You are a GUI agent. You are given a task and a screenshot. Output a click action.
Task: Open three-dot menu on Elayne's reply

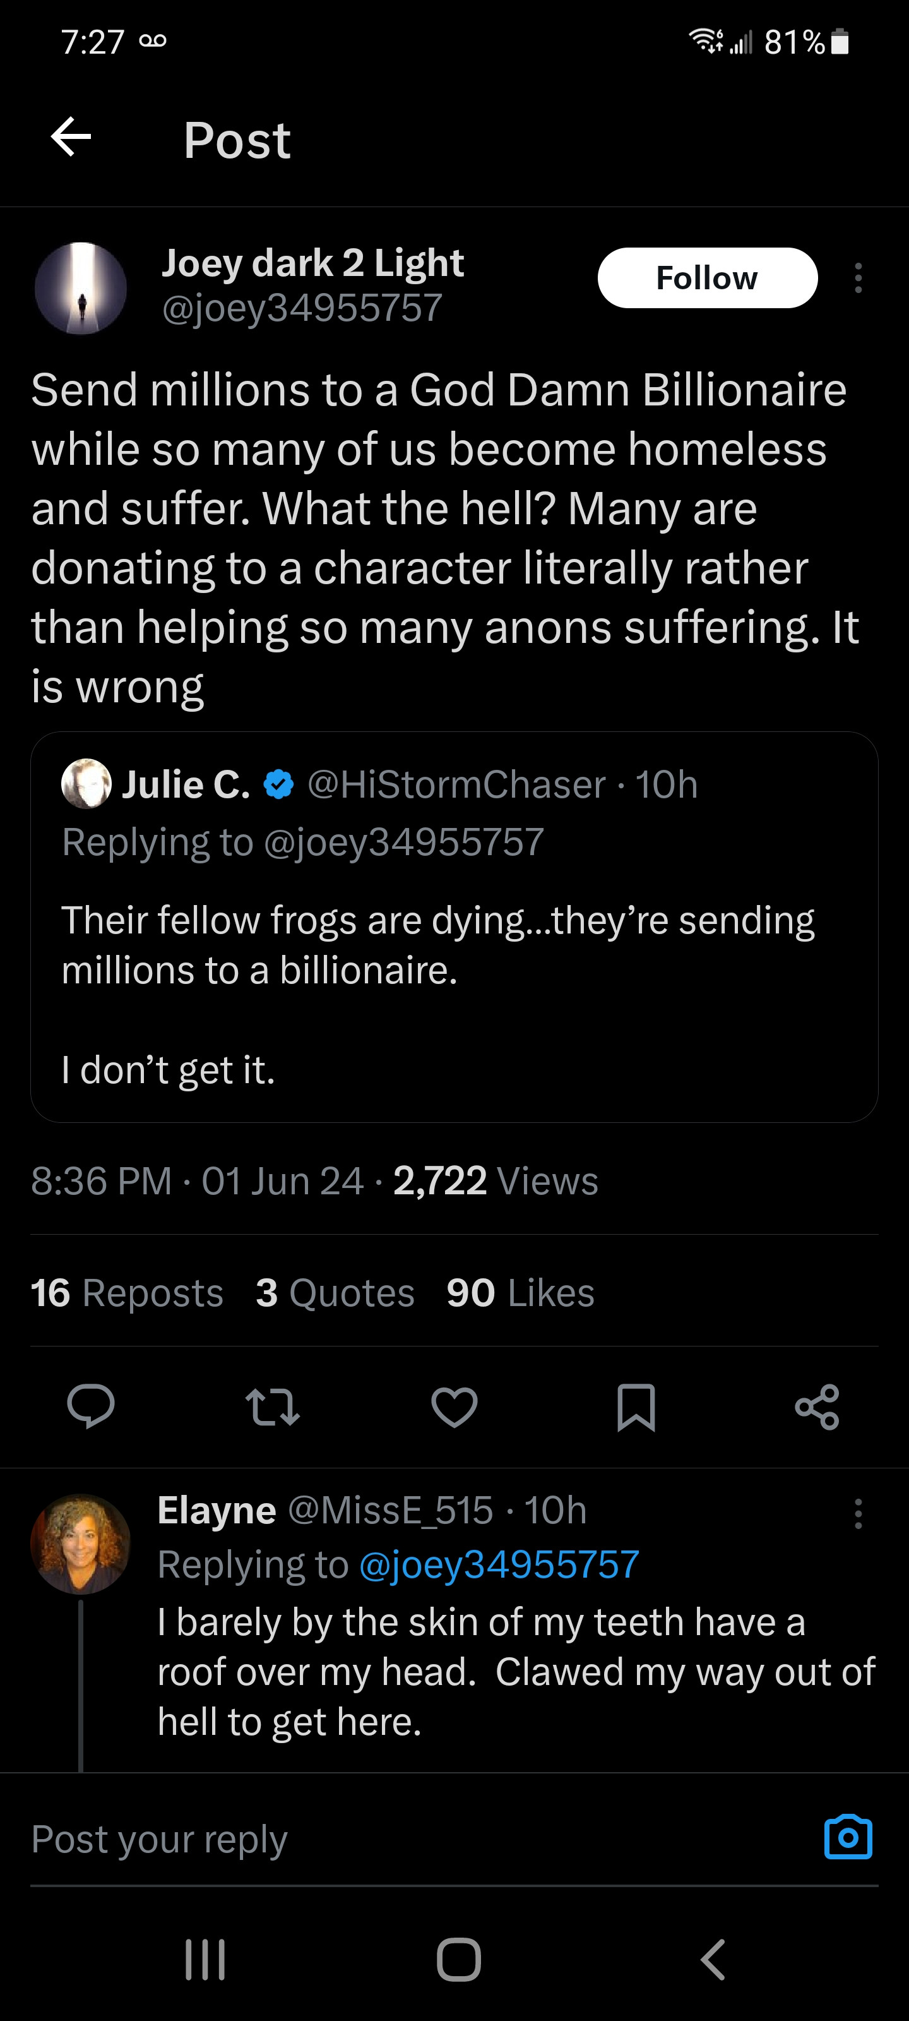click(858, 1513)
